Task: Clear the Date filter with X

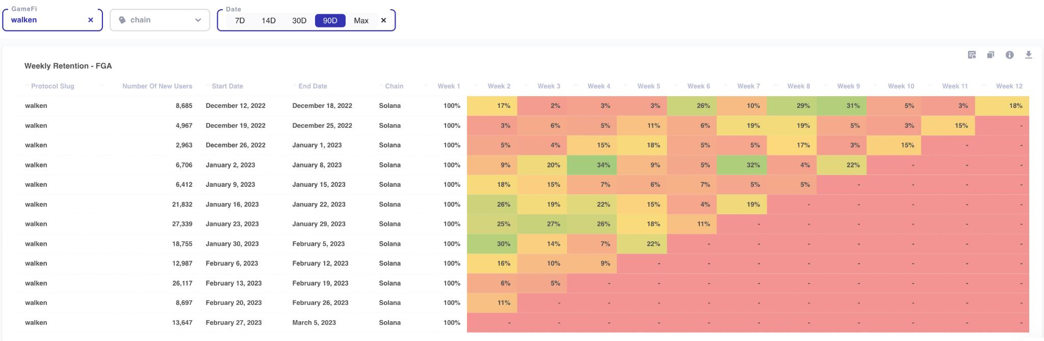Action: [x=383, y=20]
